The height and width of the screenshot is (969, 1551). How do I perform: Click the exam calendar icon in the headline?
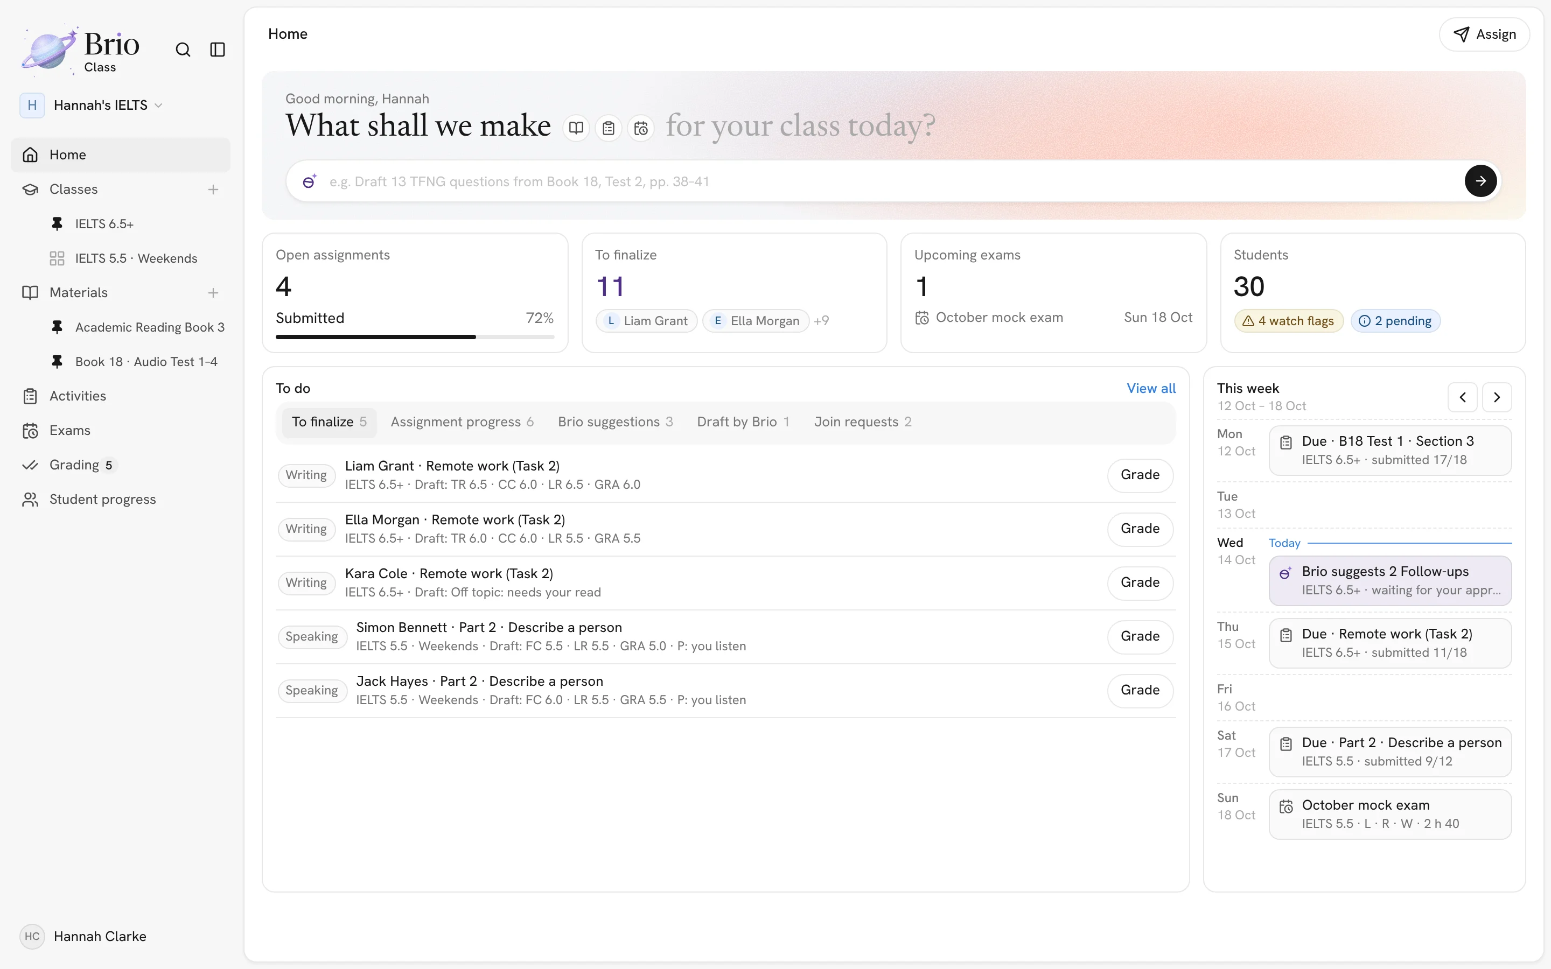click(x=641, y=128)
